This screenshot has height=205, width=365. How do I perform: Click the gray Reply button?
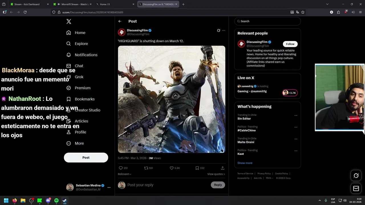click(218, 185)
